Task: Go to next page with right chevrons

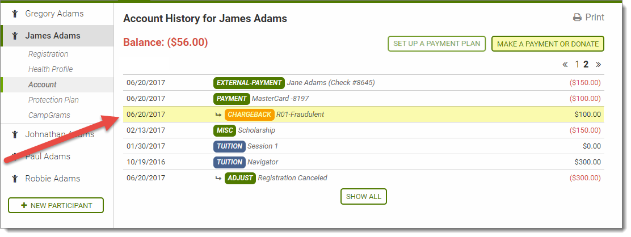Action: [599, 64]
